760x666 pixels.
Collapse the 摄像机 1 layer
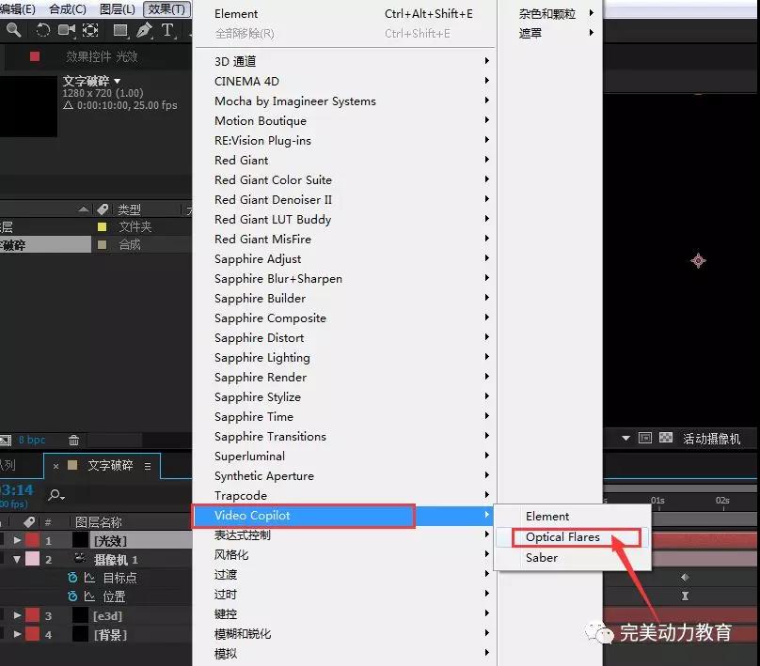[x=17, y=560]
